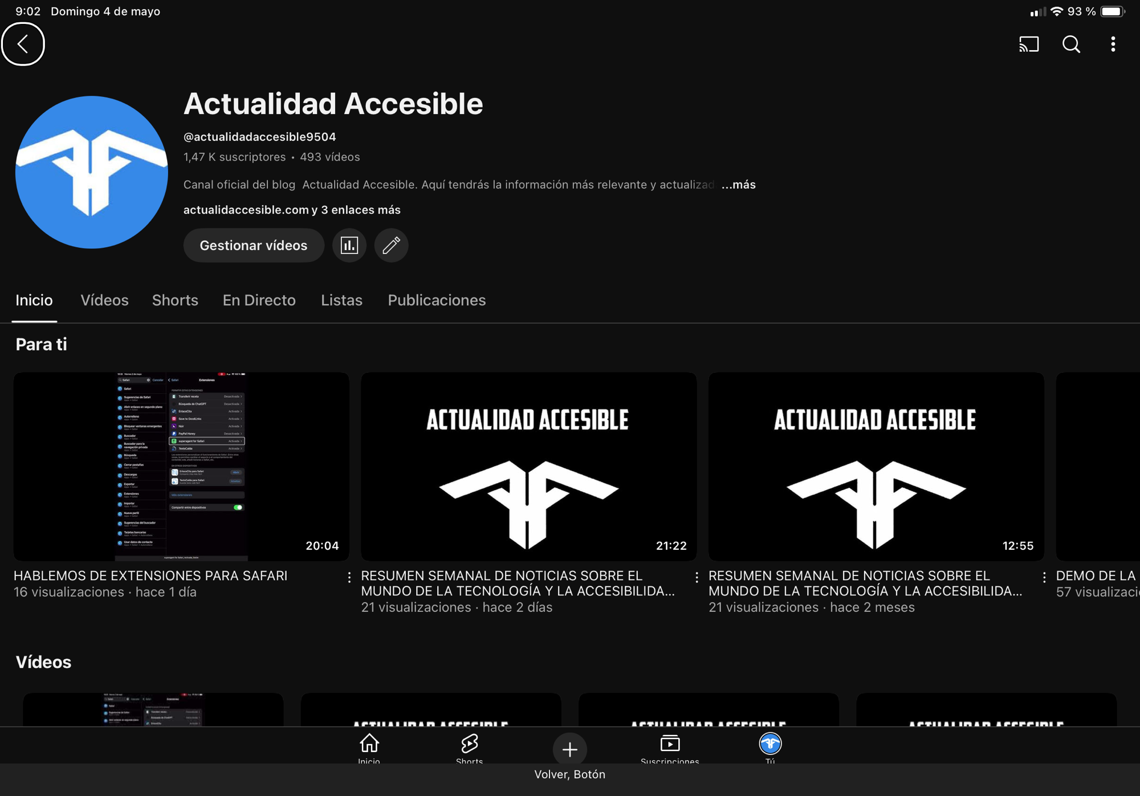This screenshot has width=1140, height=796.
Task: Open Shorts in the bottom navigation bar
Action: click(x=469, y=748)
